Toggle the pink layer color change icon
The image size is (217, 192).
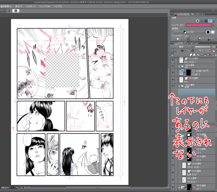pyautogui.click(x=213, y=51)
